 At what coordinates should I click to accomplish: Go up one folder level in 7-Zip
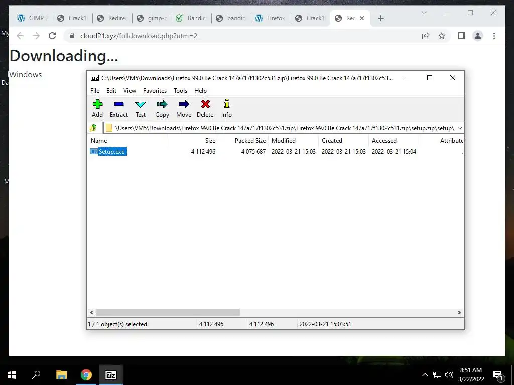93,128
